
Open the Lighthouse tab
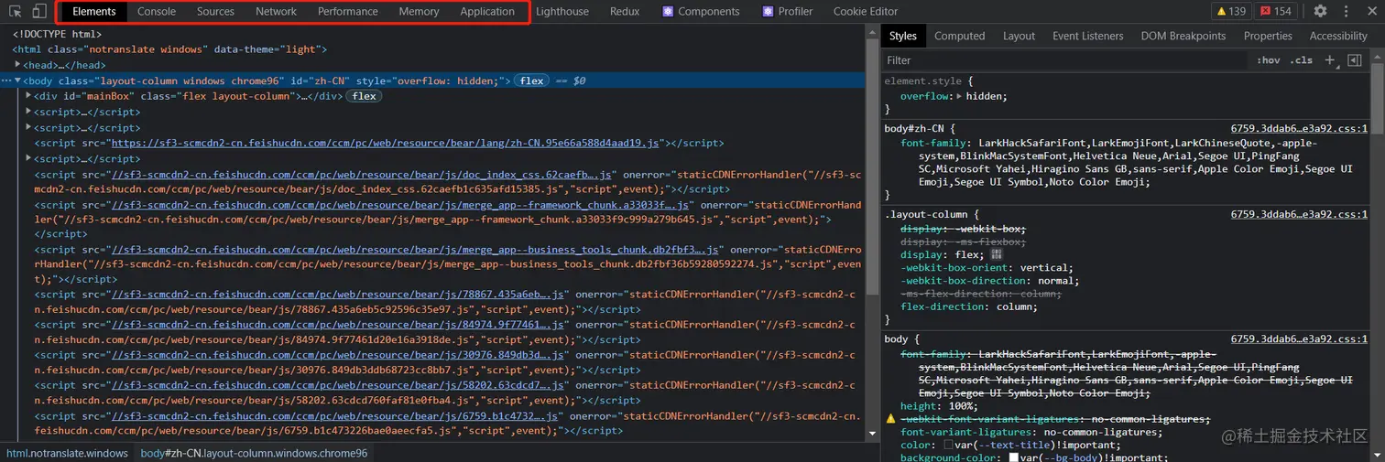pyautogui.click(x=562, y=11)
